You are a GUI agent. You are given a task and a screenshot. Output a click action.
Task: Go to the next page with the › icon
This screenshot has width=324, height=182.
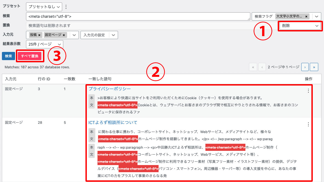point(305,67)
